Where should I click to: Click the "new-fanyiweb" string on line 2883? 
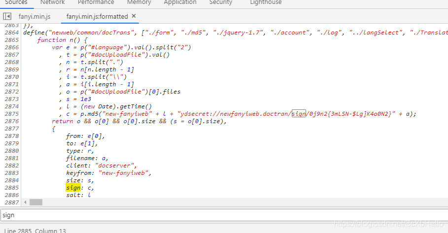125,173
